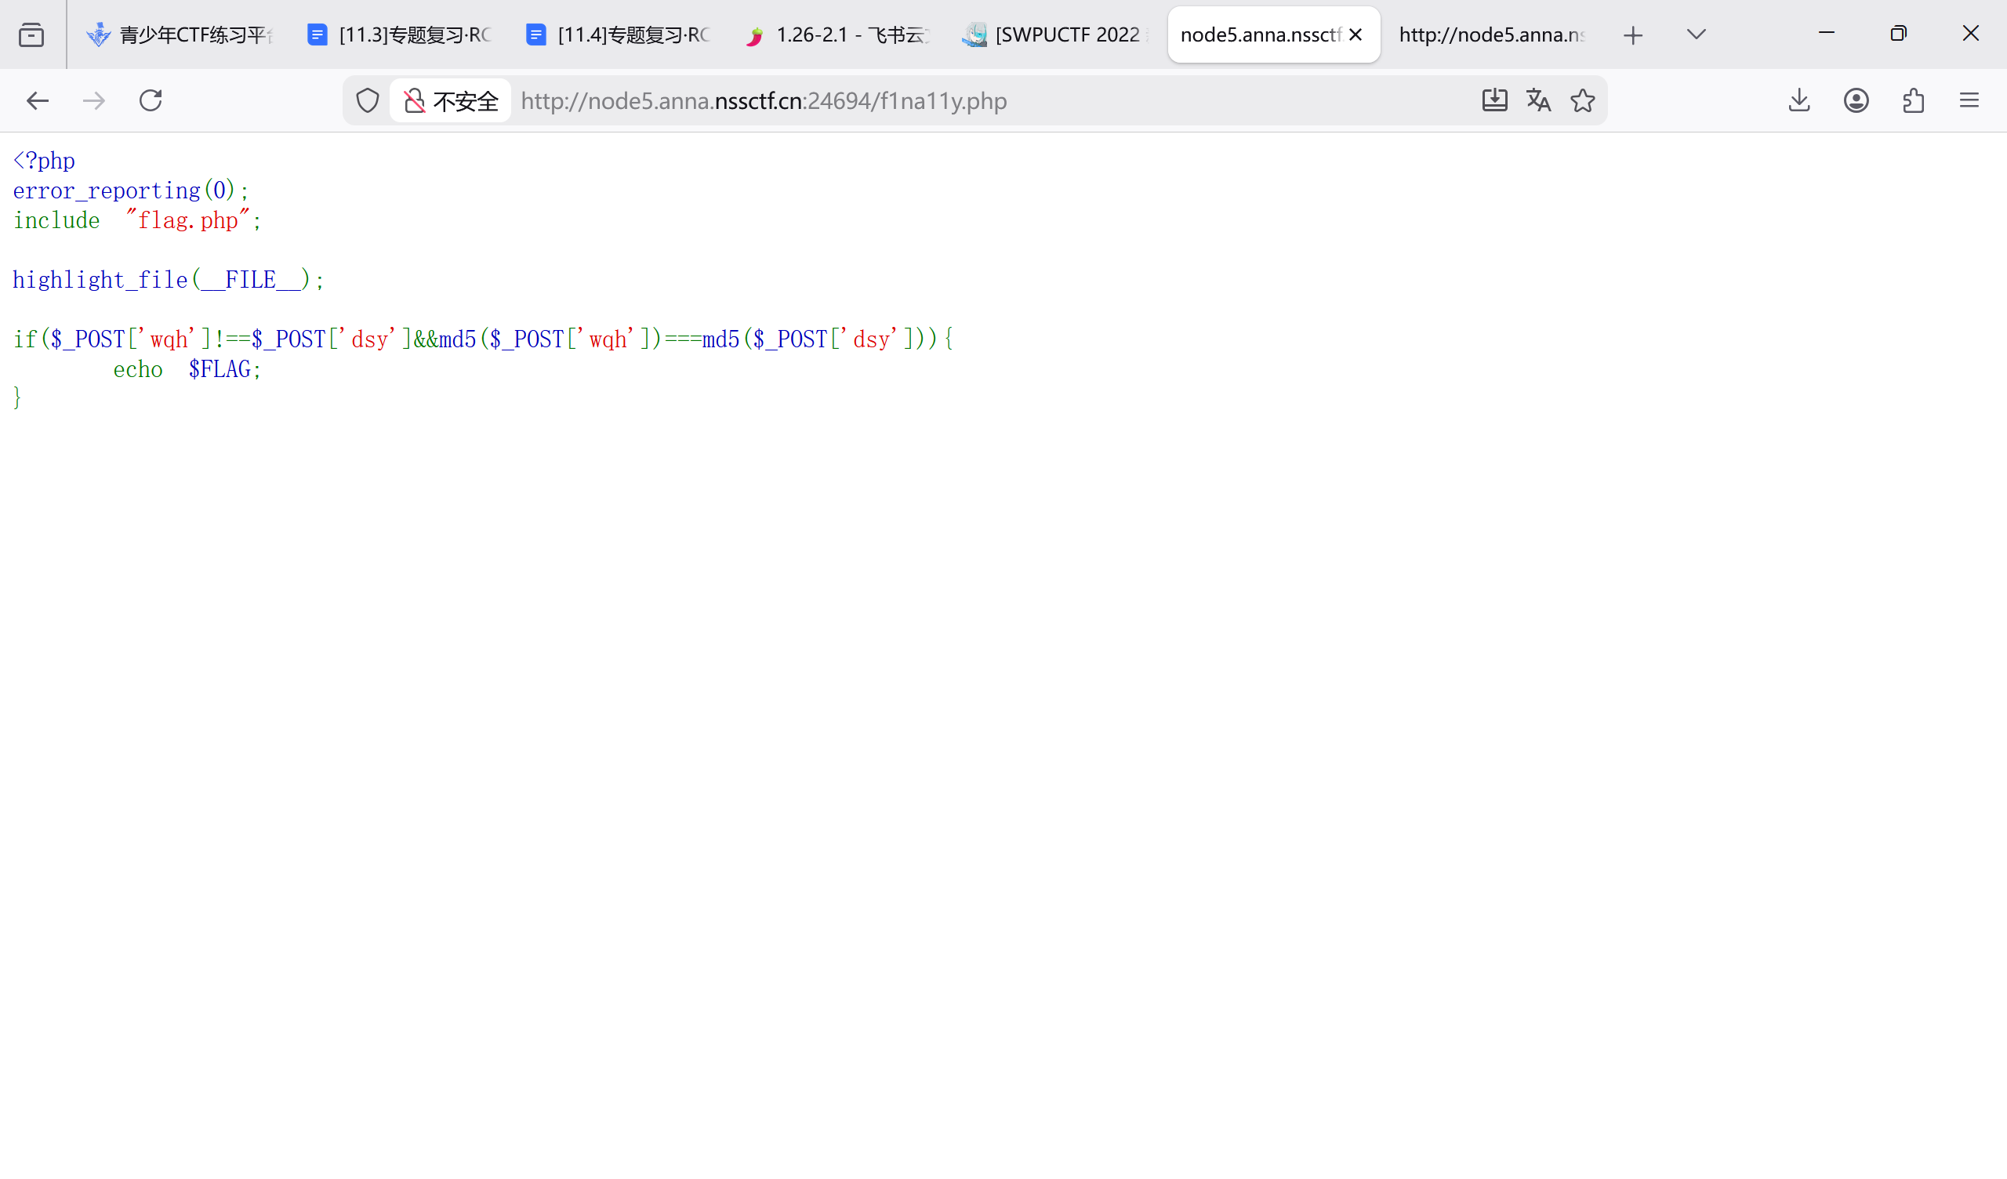Viewport: 2007px width, 1179px height.
Task: Open the account profile icon
Action: pyautogui.click(x=1856, y=100)
